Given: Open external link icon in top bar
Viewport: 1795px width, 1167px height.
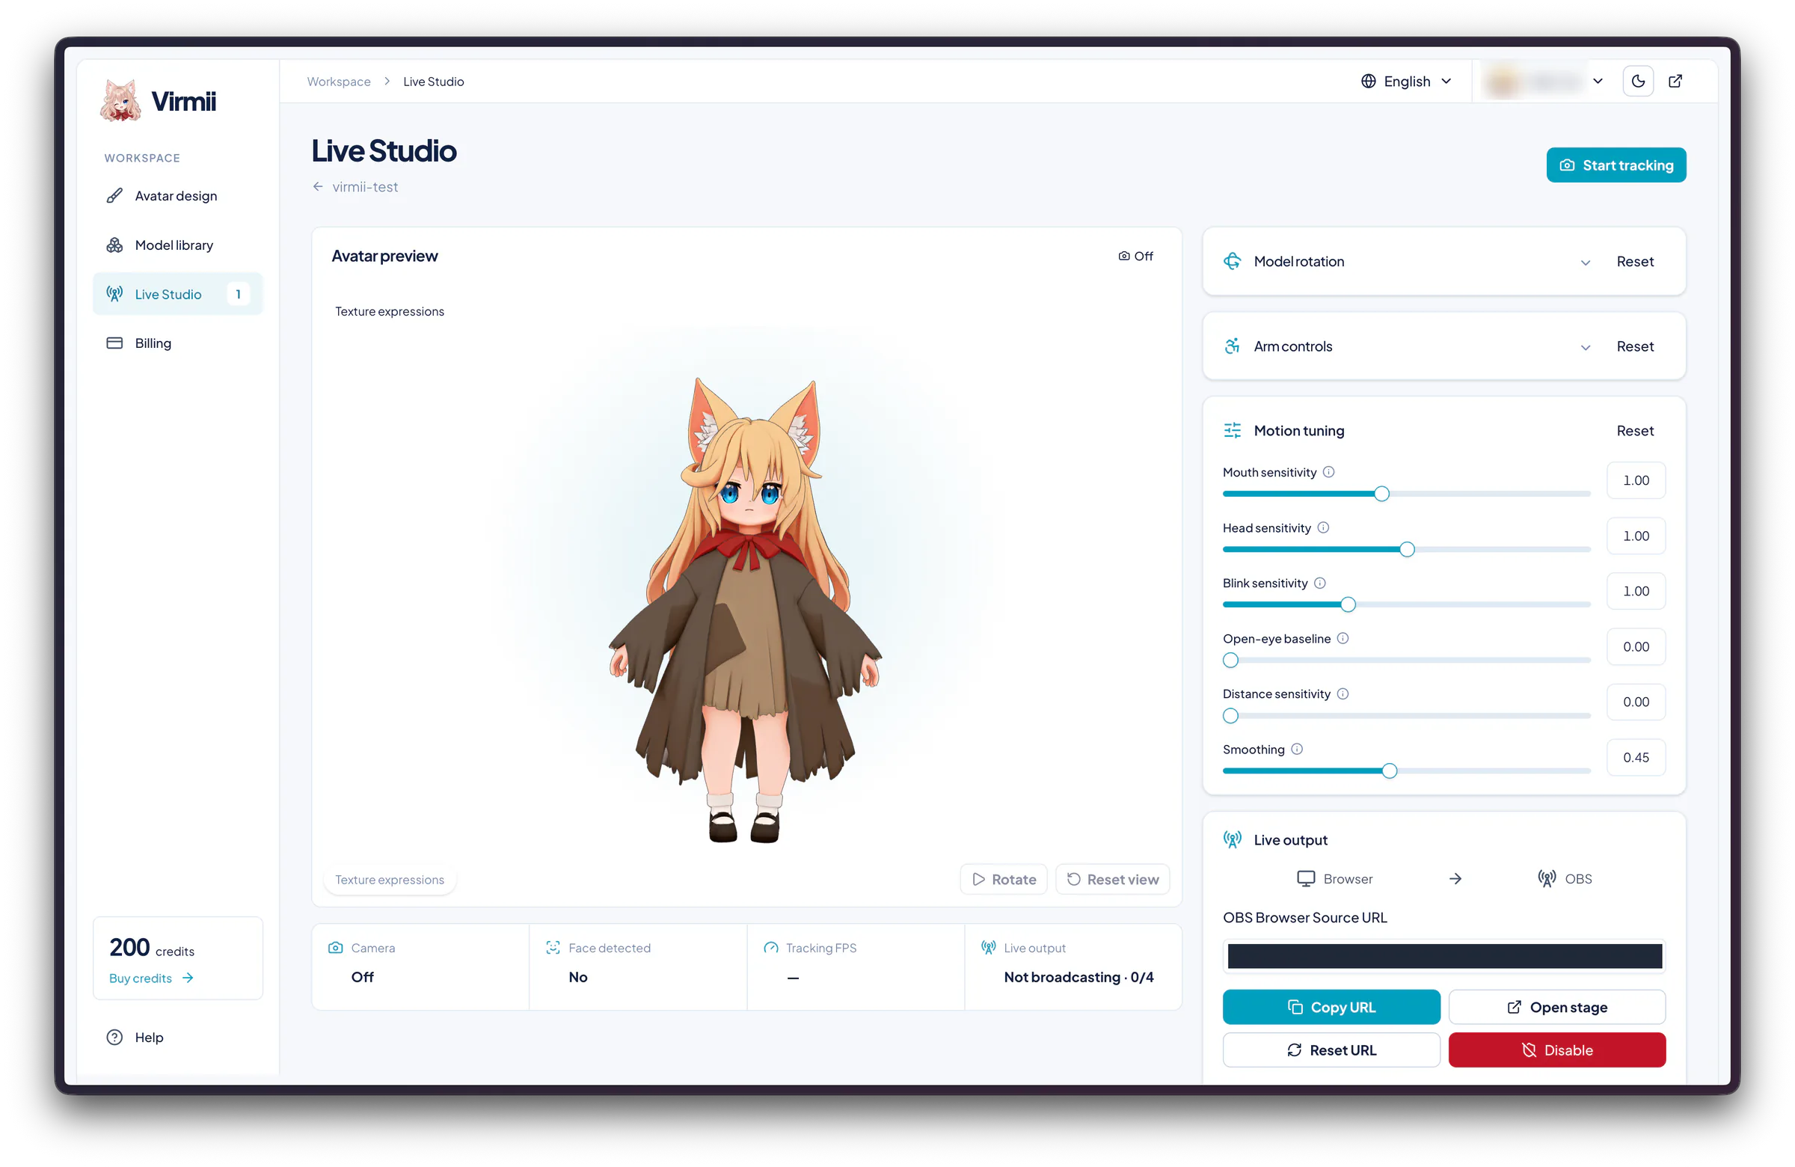Looking at the screenshot, I should [1675, 81].
